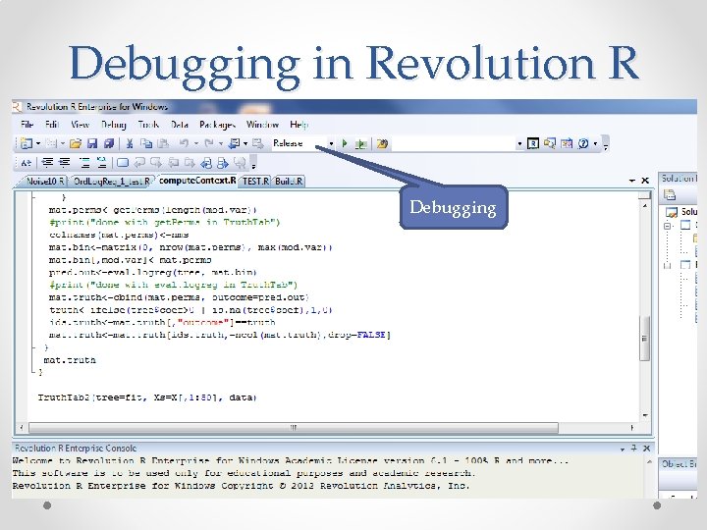Screen dimensions: 707x530
Task: Click the 'pred.out<-eval.logreg' code line
Action: point(153,272)
